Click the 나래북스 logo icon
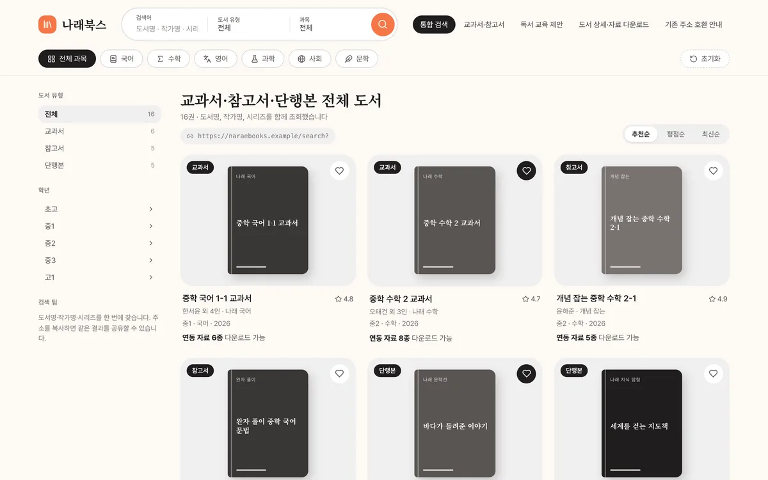 [x=47, y=24]
